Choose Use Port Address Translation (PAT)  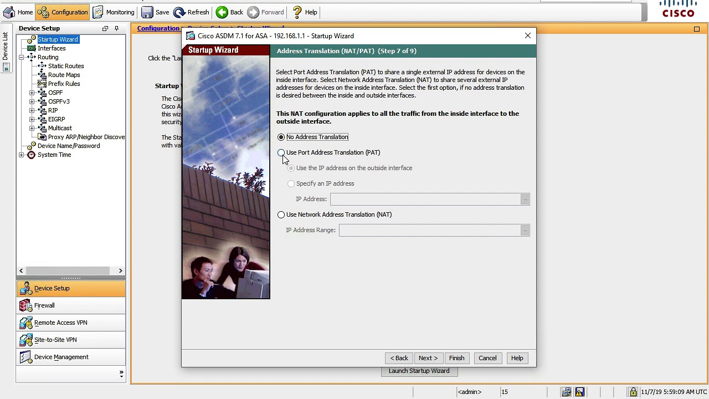281,152
